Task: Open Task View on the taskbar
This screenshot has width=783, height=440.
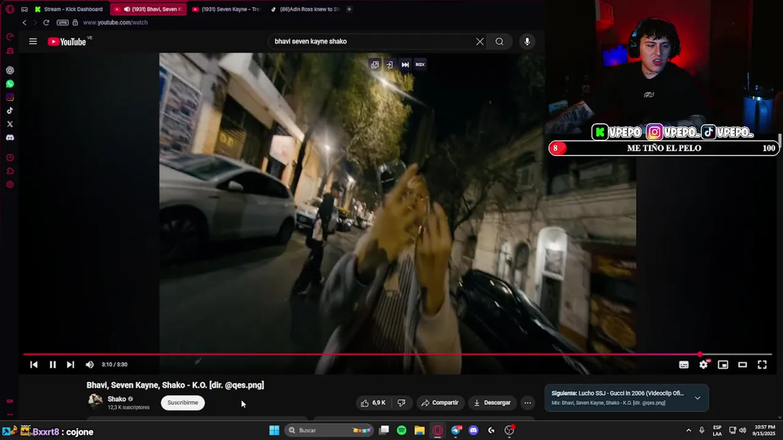Action: pos(384,430)
